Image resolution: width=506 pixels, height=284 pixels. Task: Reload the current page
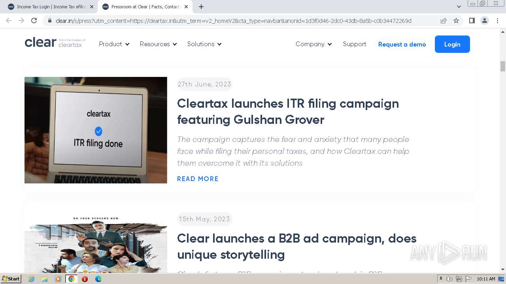point(34,21)
